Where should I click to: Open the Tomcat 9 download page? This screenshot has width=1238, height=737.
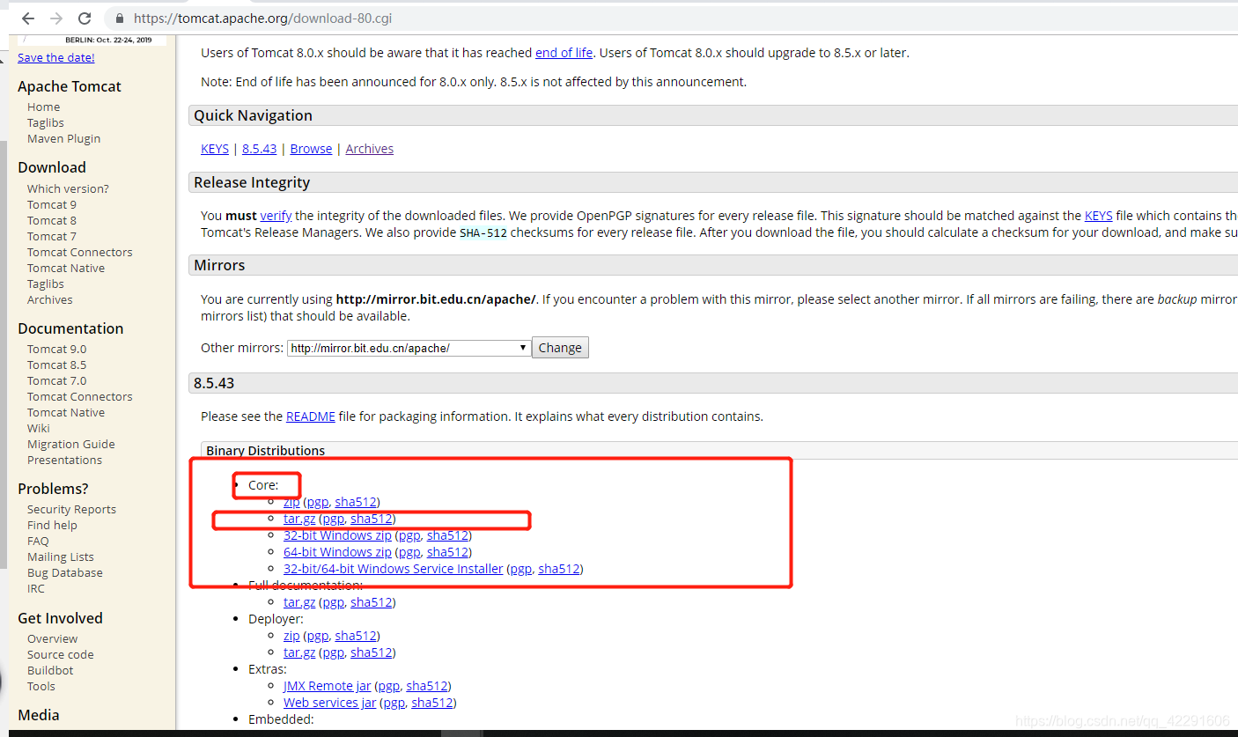tap(52, 204)
